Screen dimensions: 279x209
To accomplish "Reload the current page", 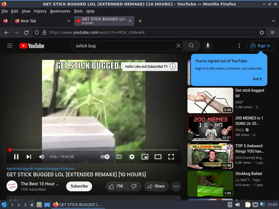I will click(x=26, y=33).
